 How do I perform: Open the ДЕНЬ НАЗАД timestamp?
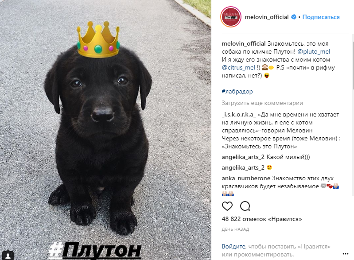pyautogui.click(x=235, y=229)
